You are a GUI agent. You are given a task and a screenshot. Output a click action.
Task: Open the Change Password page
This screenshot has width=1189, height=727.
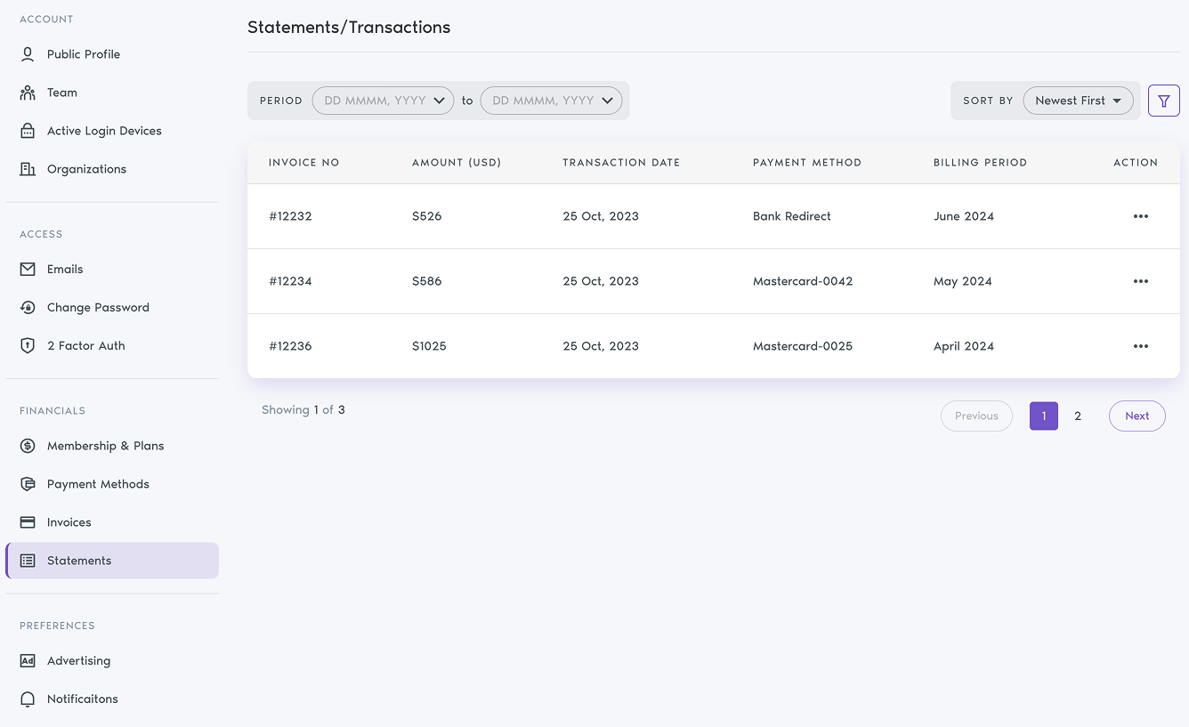click(98, 308)
